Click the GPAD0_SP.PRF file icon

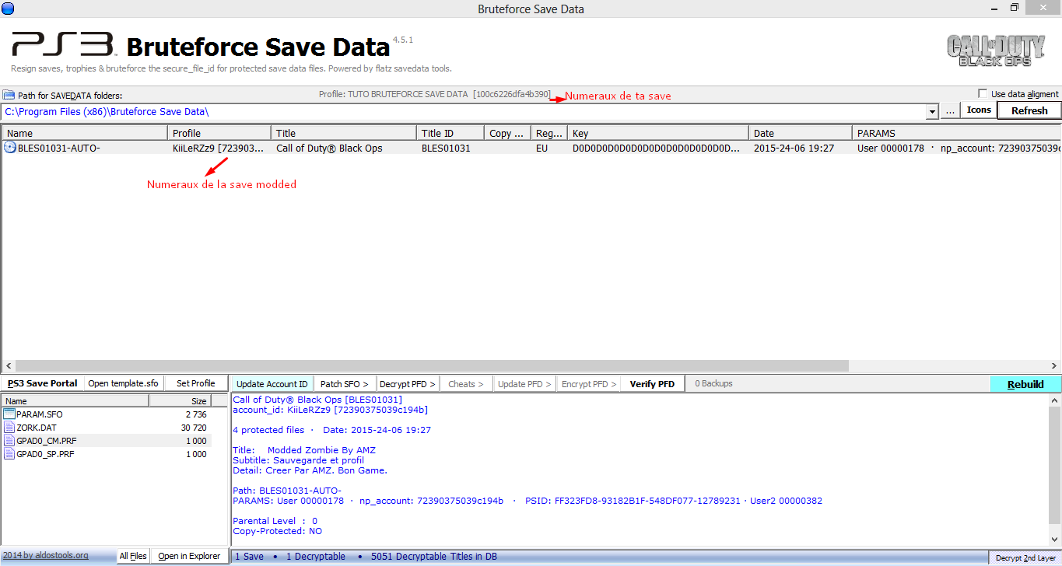click(x=10, y=454)
